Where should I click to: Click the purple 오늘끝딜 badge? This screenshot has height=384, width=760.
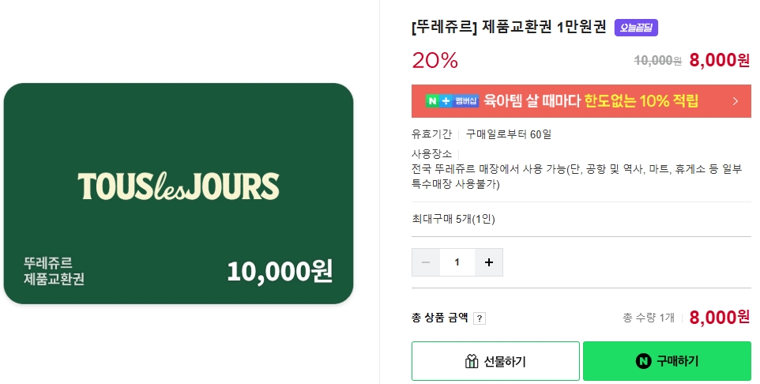click(636, 28)
